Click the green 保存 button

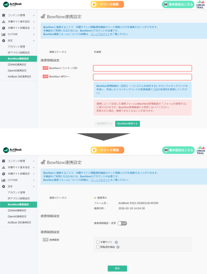117,268
